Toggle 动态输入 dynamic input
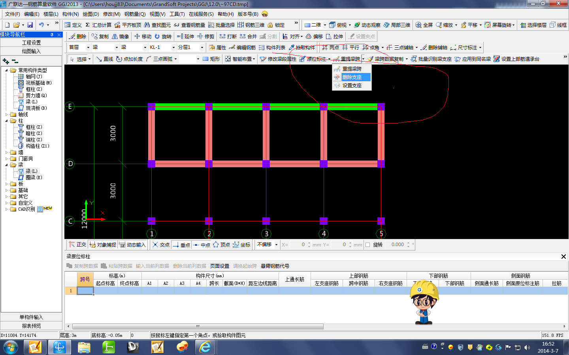Image resolution: width=569 pixels, height=355 pixels. click(x=132, y=245)
